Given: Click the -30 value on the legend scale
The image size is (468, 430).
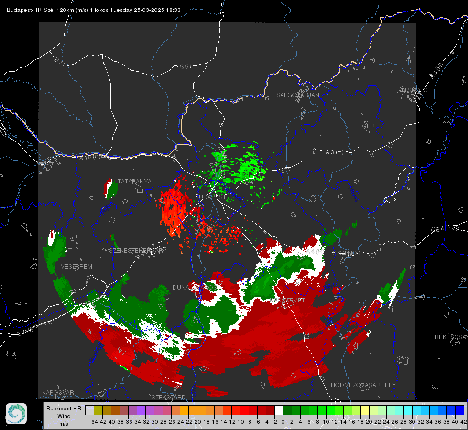Looking at the screenshot, I should 154,422.
